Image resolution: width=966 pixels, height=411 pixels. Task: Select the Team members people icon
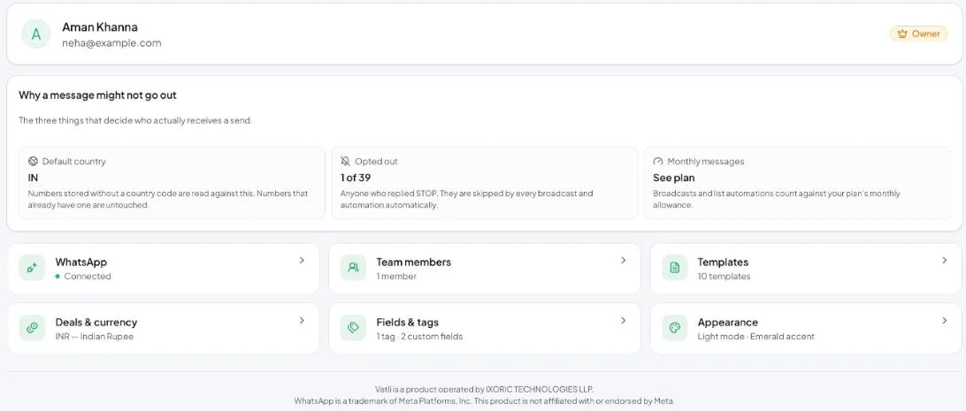(353, 269)
